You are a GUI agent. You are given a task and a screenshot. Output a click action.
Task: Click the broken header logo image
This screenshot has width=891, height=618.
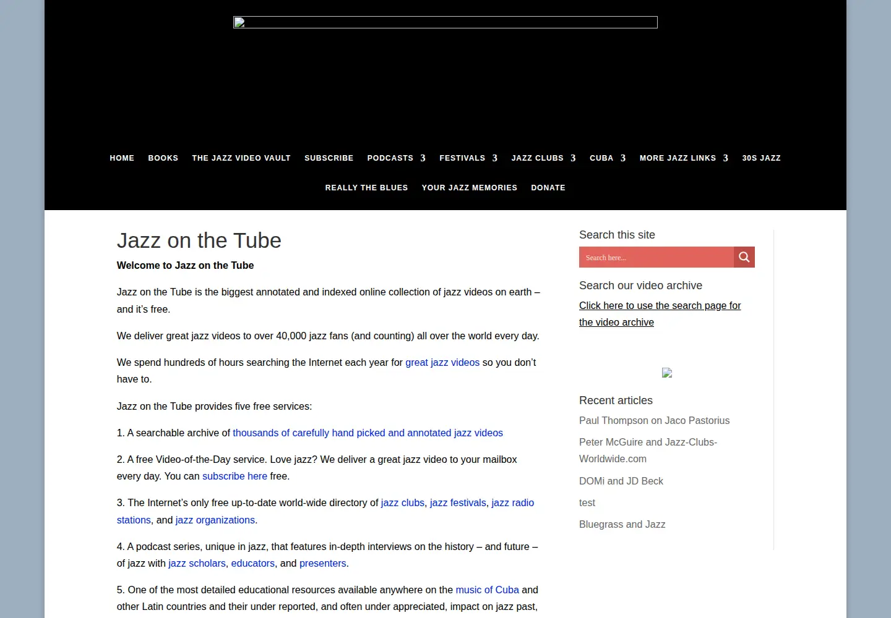(x=445, y=22)
